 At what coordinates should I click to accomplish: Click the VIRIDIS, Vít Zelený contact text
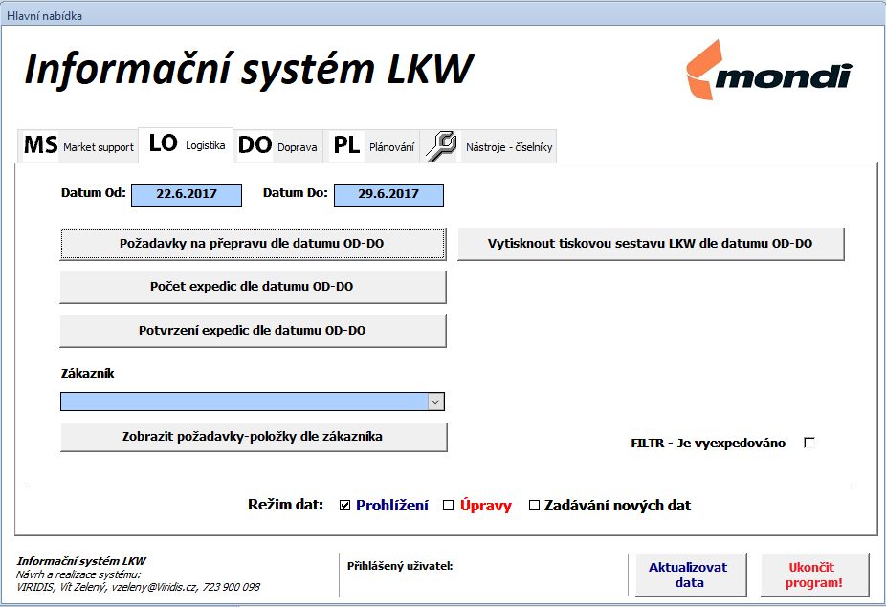coord(139,587)
